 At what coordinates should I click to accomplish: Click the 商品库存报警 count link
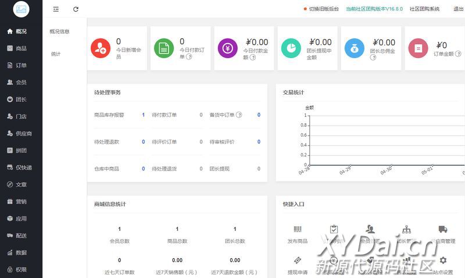click(x=143, y=115)
